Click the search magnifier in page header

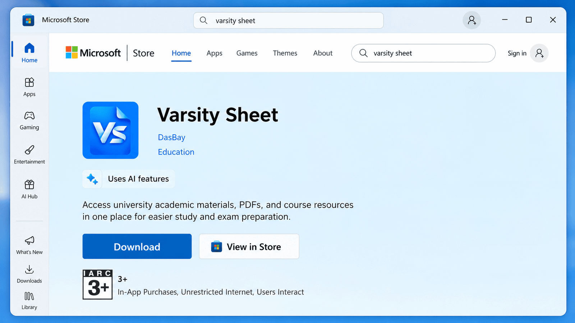[x=363, y=53]
